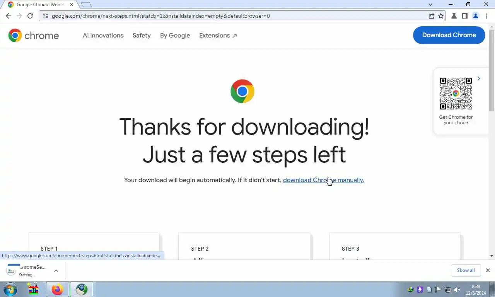495x297 pixels.
Task: Open the Safety page
Action: pos(142,35)
